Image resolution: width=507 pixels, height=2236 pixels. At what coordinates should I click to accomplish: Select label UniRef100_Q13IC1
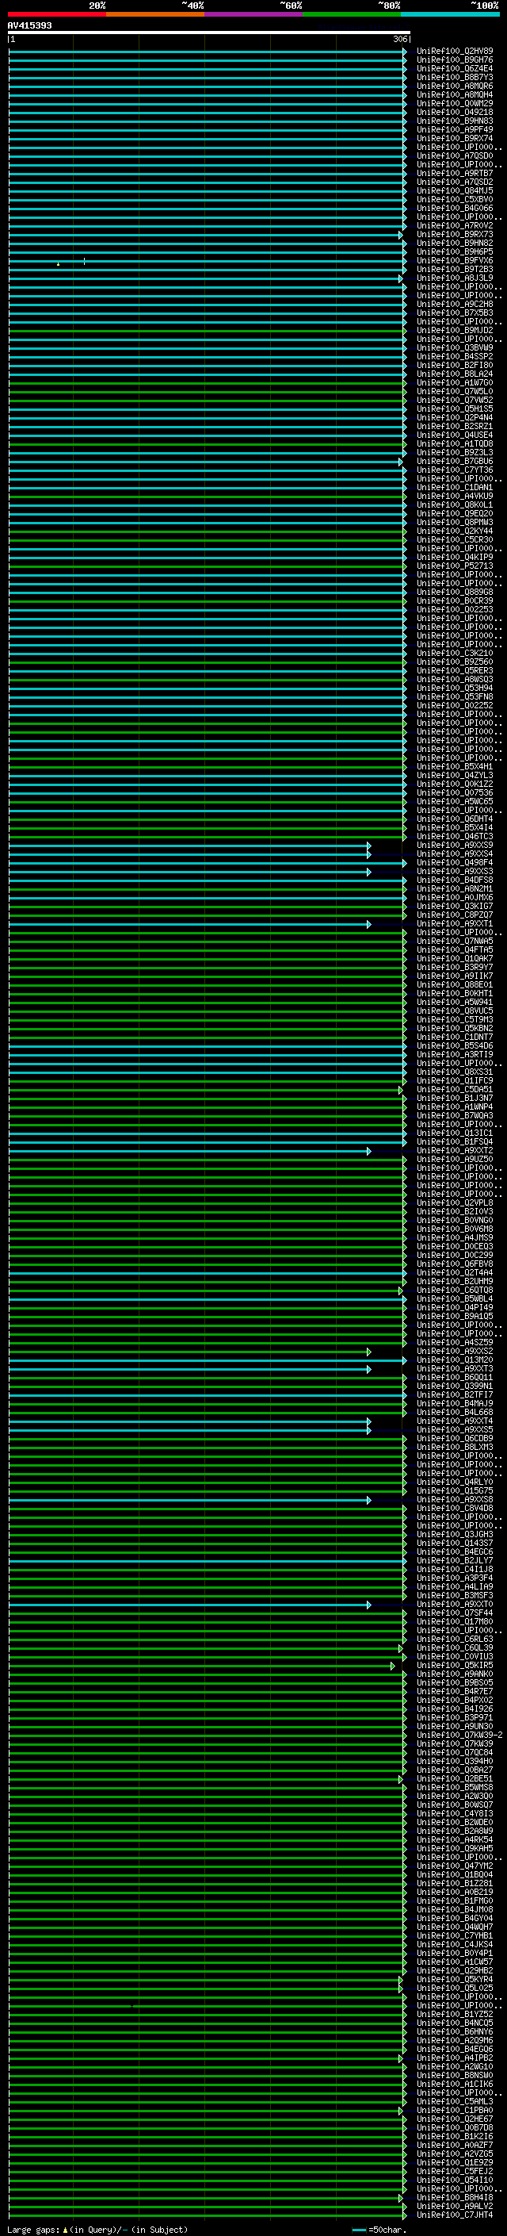coord(455,1133)
